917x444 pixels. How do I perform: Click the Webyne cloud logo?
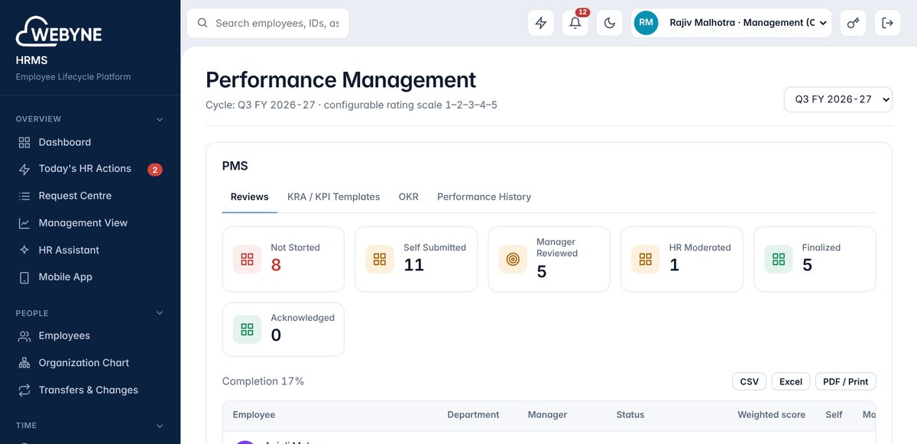coord(59,32)
